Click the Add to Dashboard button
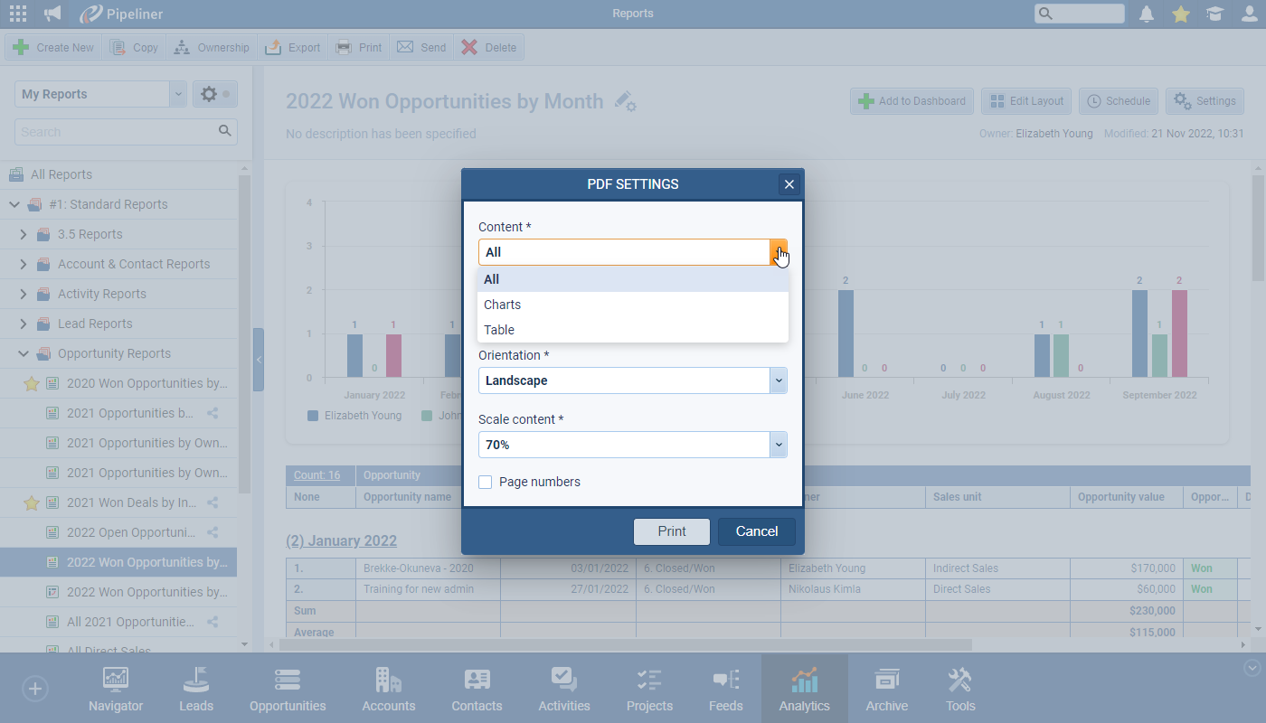The height and width of the screenshot is (723, 1266). (912, 100)
